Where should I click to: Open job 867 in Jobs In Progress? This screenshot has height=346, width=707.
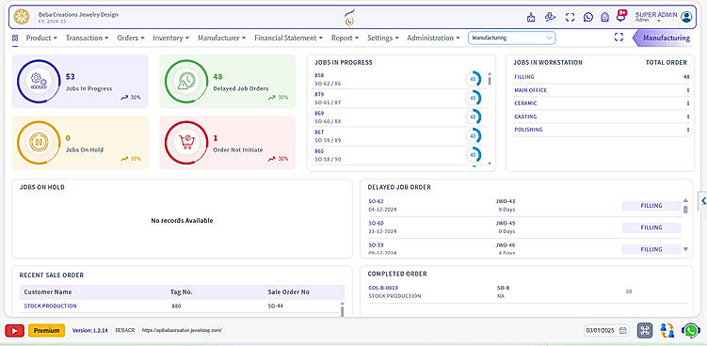coord(319,132)
